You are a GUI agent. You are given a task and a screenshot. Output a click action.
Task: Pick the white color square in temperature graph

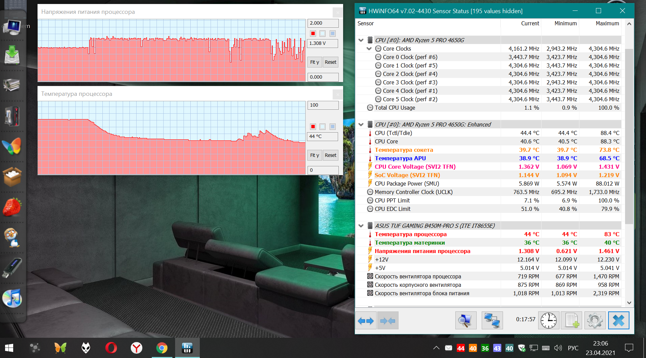[323, 127]
